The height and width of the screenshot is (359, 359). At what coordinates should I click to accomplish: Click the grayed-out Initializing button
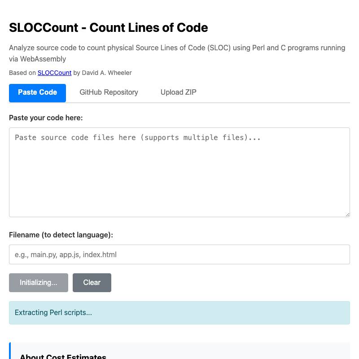point(38,282)
